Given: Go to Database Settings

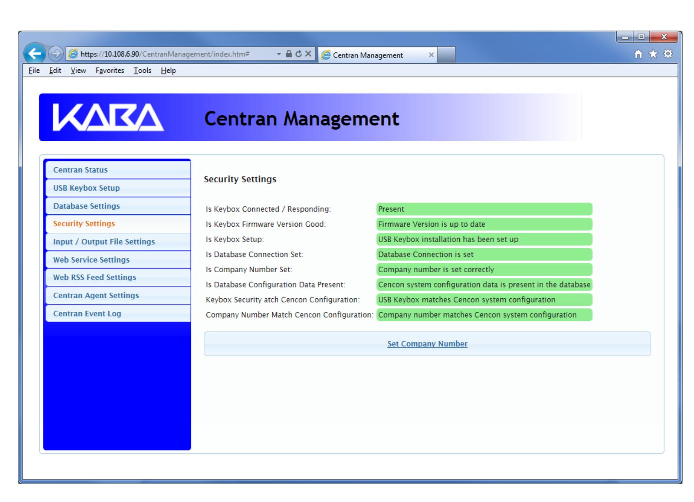Looking at the screenshot, I should [118, 206].
